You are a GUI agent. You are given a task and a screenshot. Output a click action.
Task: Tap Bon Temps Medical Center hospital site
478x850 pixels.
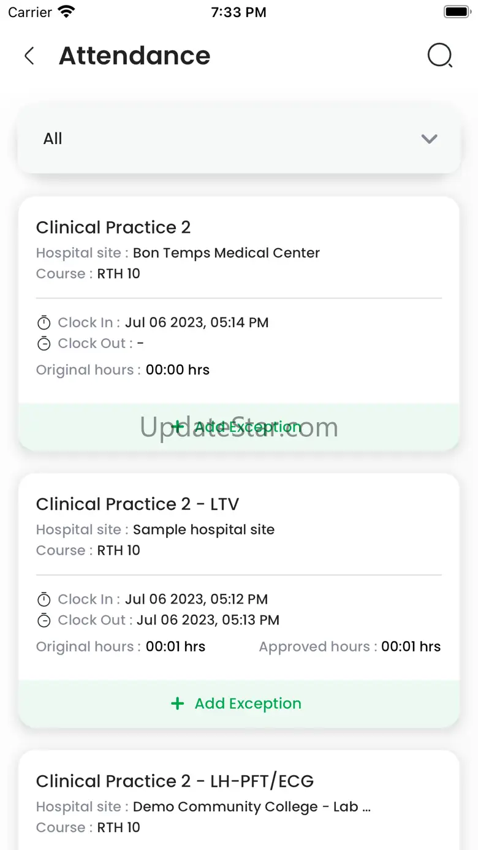tap(226, 253)
